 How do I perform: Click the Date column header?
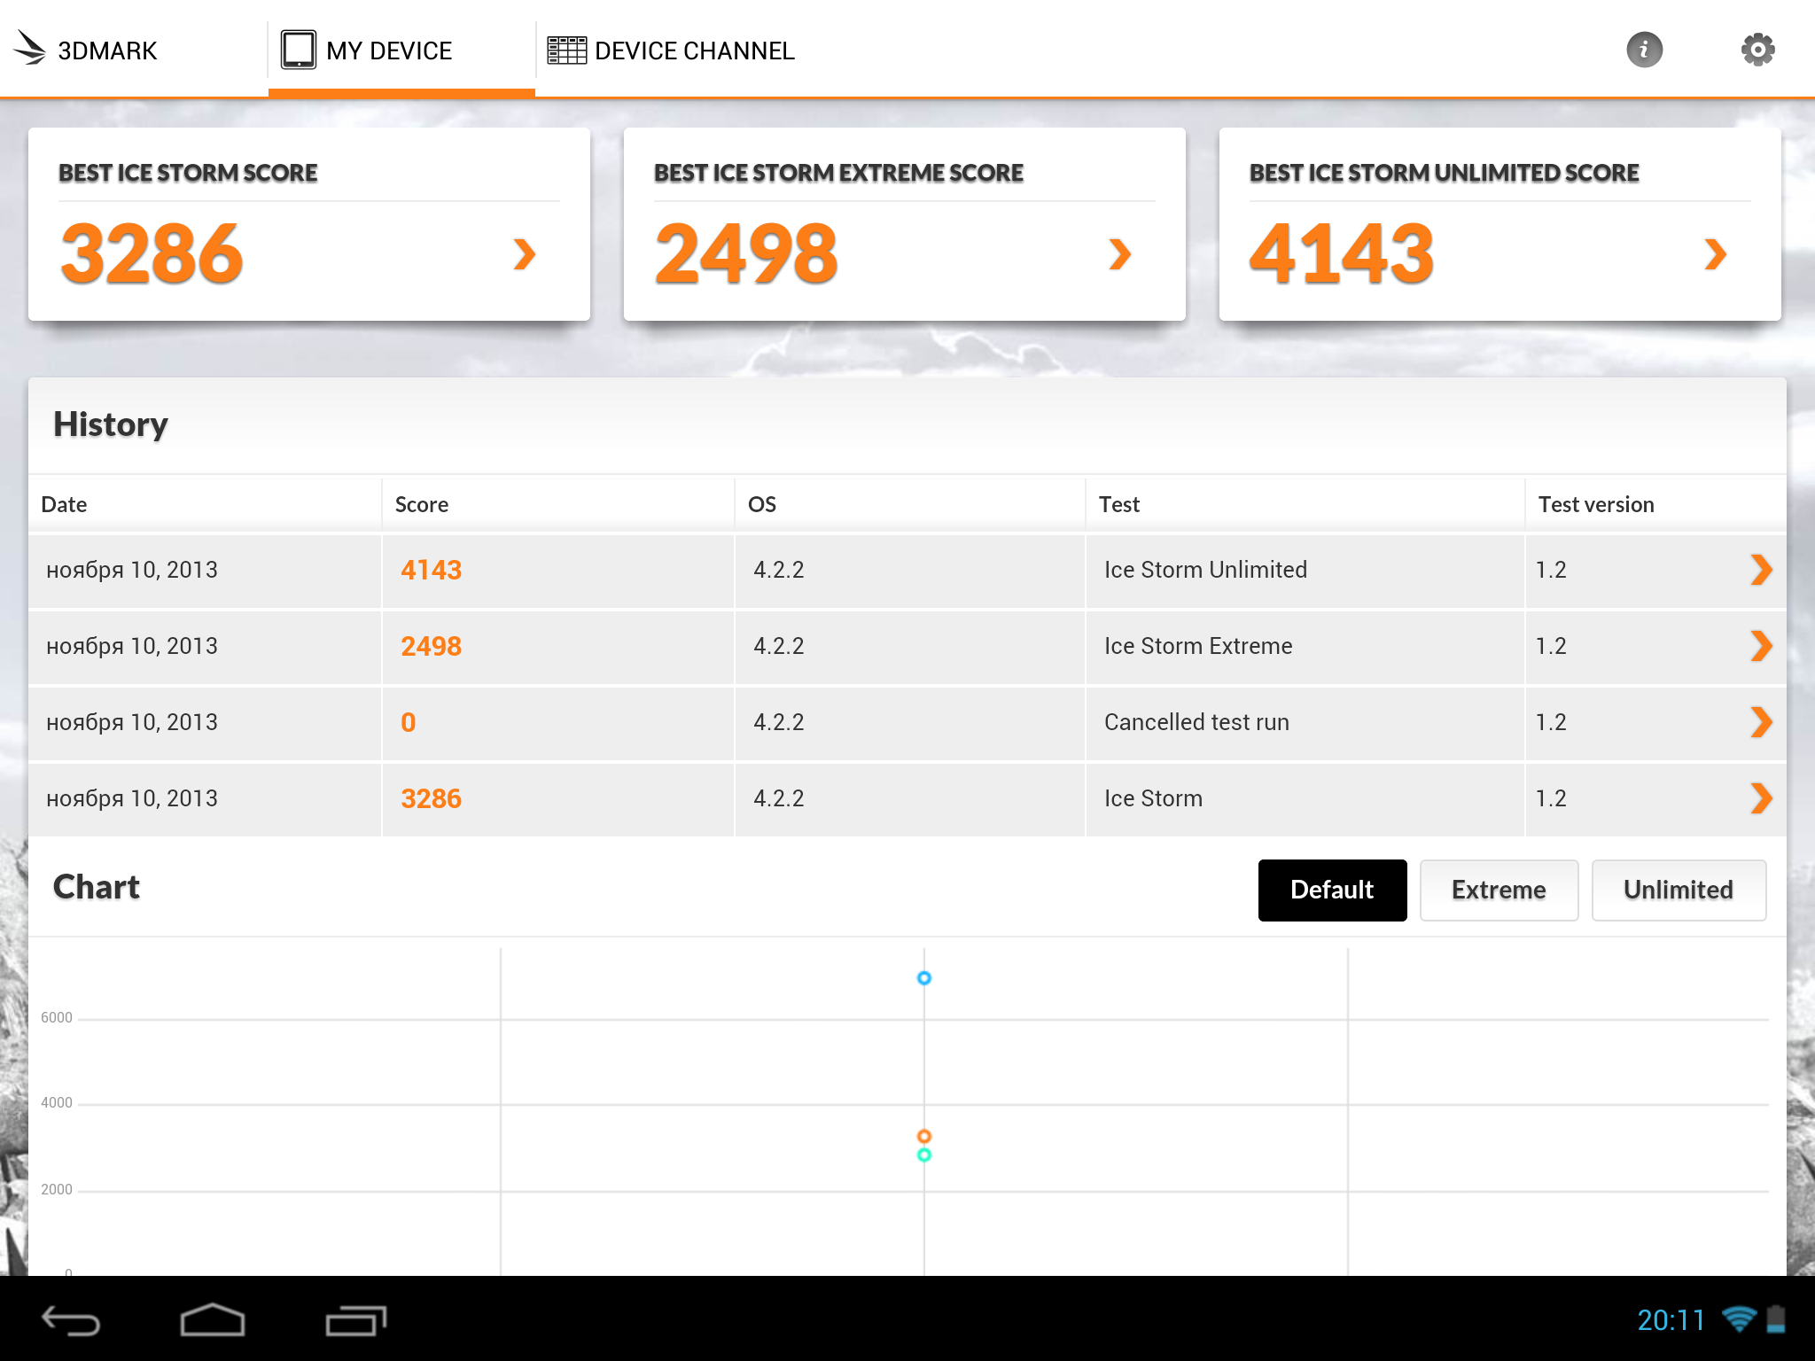click(64, 504)
